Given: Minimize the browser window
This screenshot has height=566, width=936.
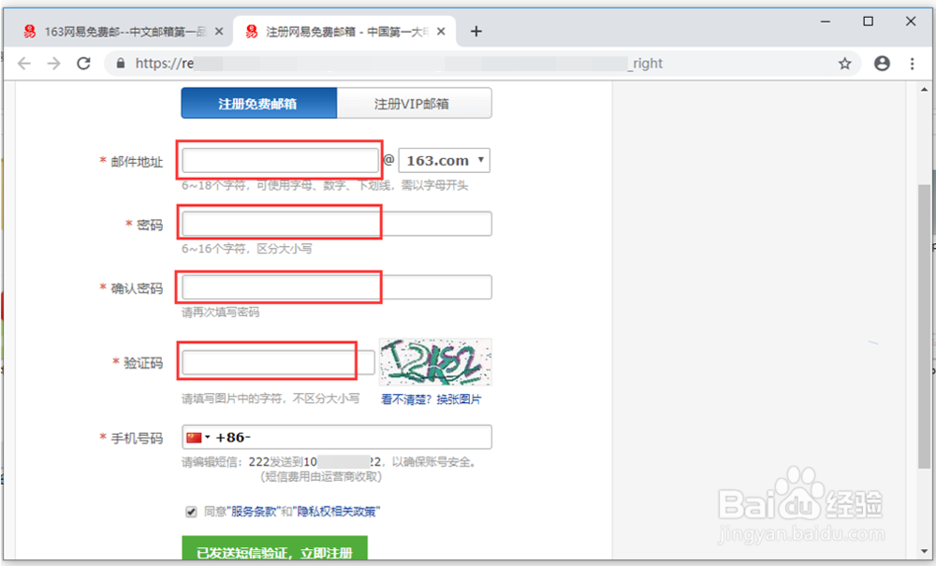Looking at the screenshot, I should (x=826, y=22).
